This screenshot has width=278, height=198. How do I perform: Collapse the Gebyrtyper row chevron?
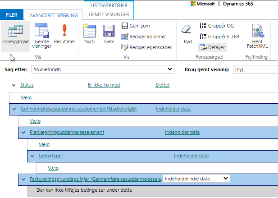point(32,156)
